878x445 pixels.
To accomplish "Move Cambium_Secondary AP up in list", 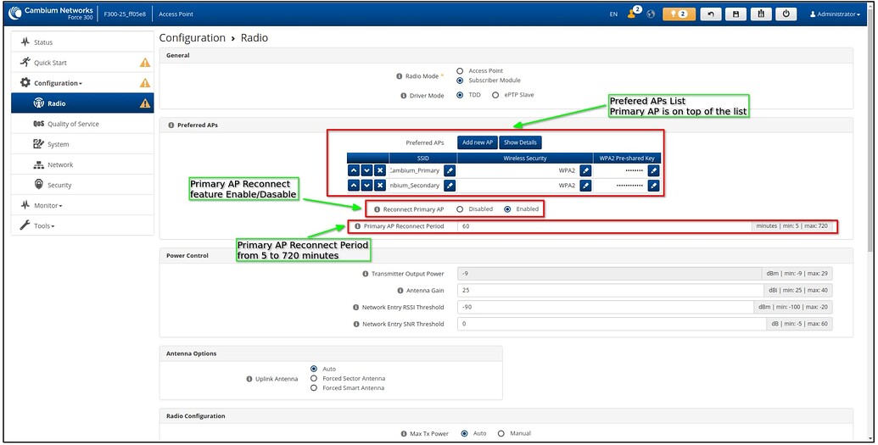I will (354, 186).
